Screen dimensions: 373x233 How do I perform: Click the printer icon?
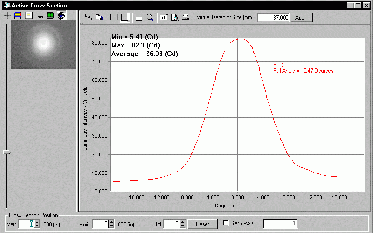(186, 17)
